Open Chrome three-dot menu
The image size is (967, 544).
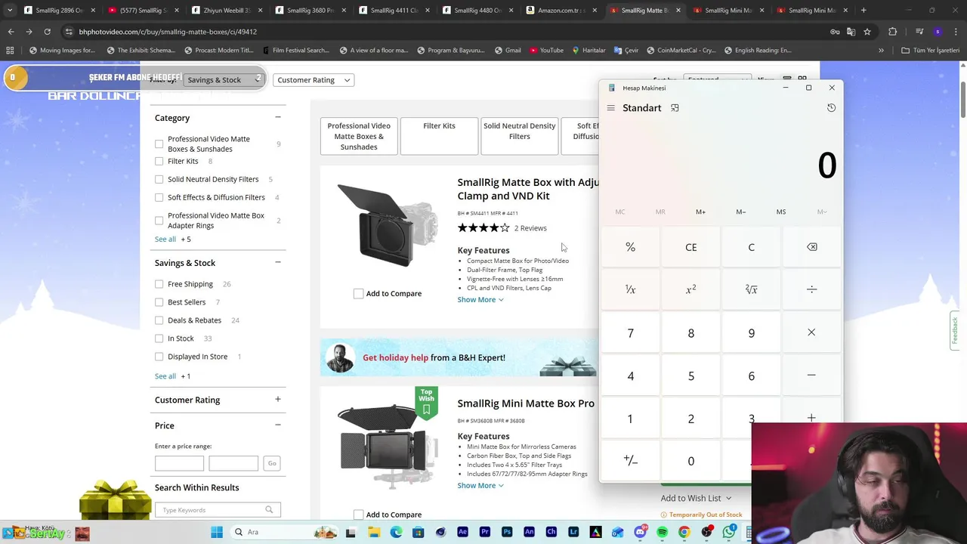956,32
